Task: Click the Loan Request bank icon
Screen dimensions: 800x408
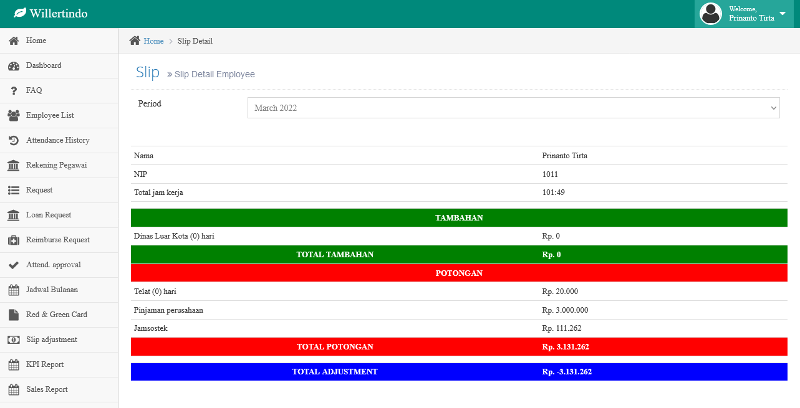Action: pos(13,216)
